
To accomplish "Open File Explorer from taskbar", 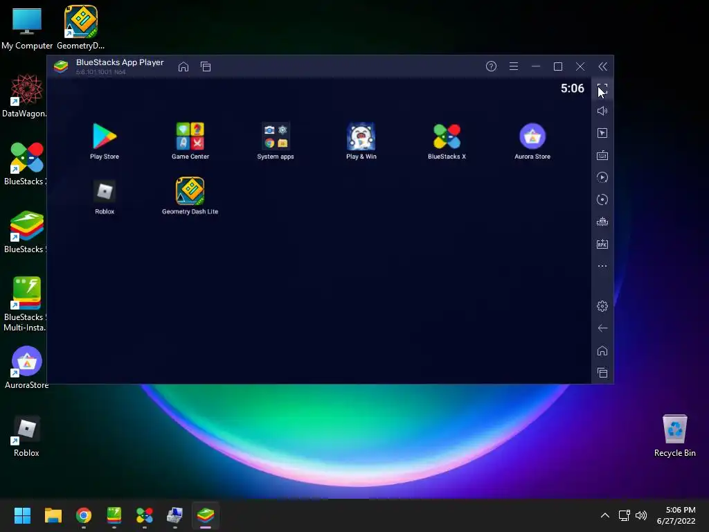I will tap(53, 515).
